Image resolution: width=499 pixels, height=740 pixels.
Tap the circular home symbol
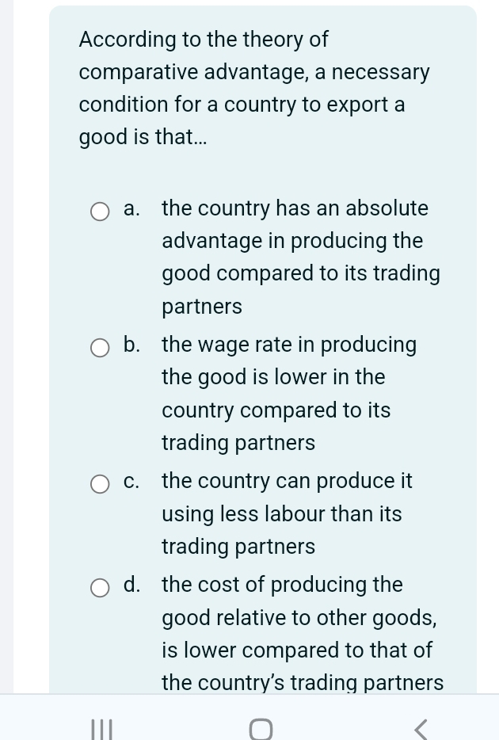point(261,728)
